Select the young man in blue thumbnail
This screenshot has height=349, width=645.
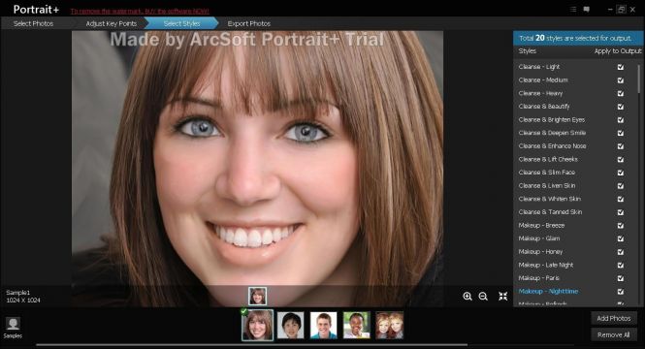click(x=323, y=325)
